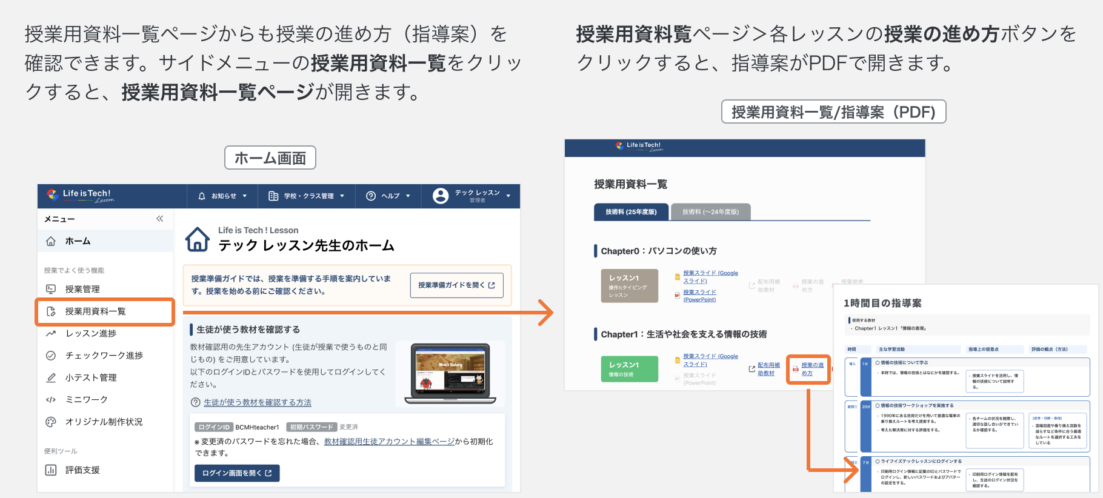The image size is (1103, 498).
Task: Click the PDF icon beside 授業の進め方
Action: [x=796, y=369]
